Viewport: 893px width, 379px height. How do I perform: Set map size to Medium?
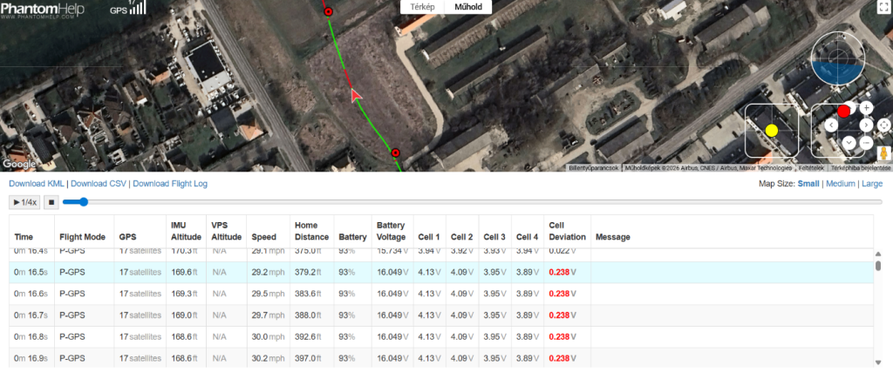(x=841, y=184)
